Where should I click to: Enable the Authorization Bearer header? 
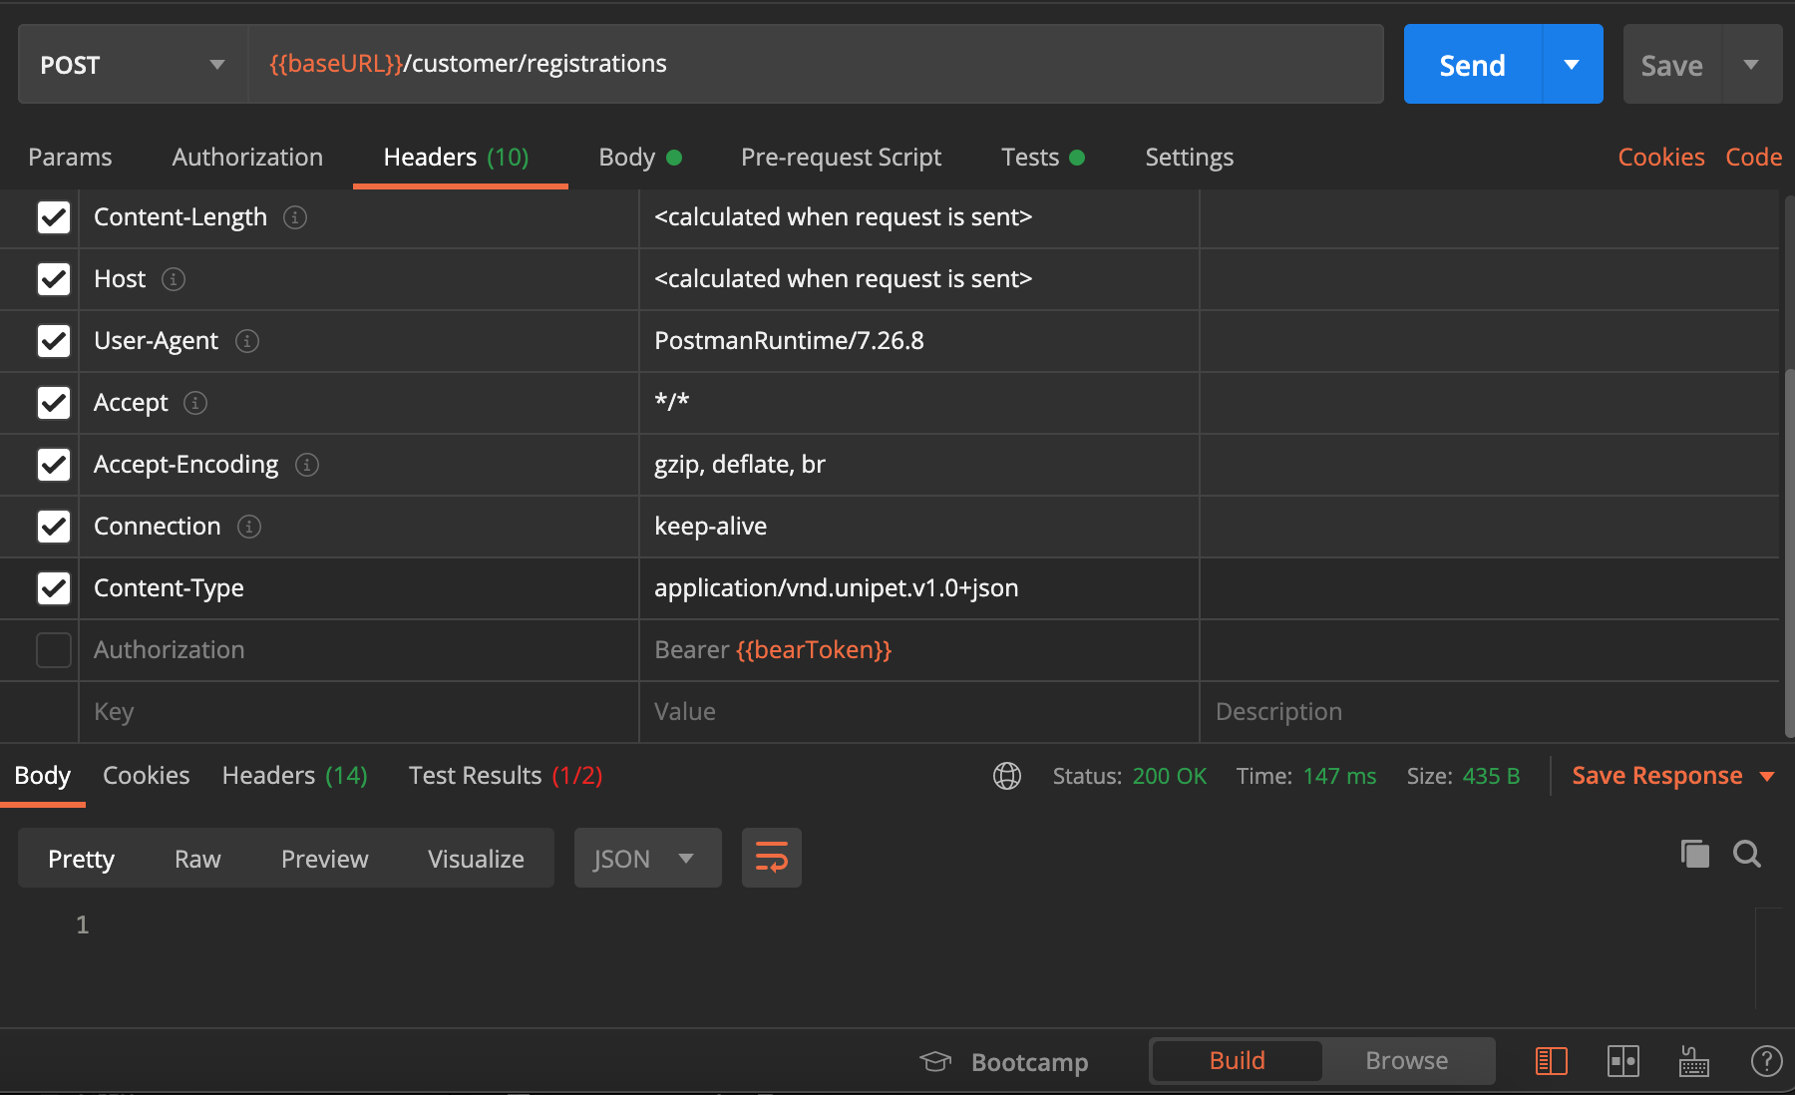(x=53, y=650)
